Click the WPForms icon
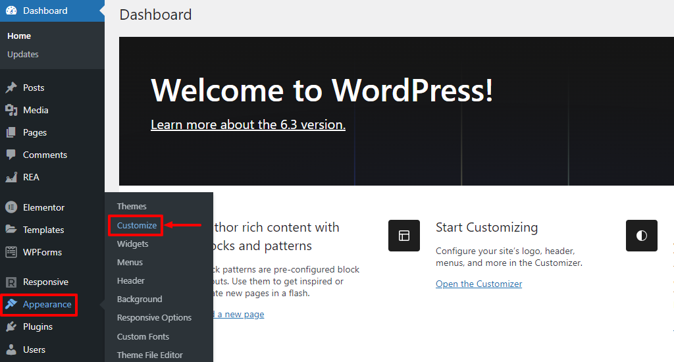Screen dimensions: 674x362 [x=11, y=252]
